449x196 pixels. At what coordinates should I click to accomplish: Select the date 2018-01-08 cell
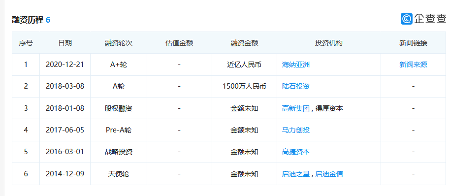pos(65,108)
